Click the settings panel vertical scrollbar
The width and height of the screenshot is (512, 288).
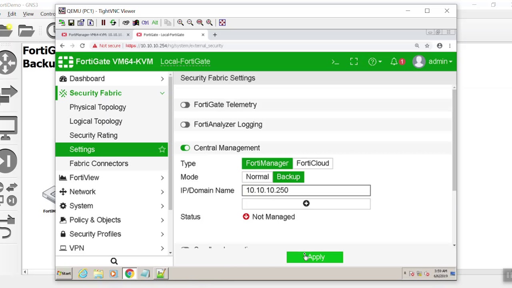(454, 140)
